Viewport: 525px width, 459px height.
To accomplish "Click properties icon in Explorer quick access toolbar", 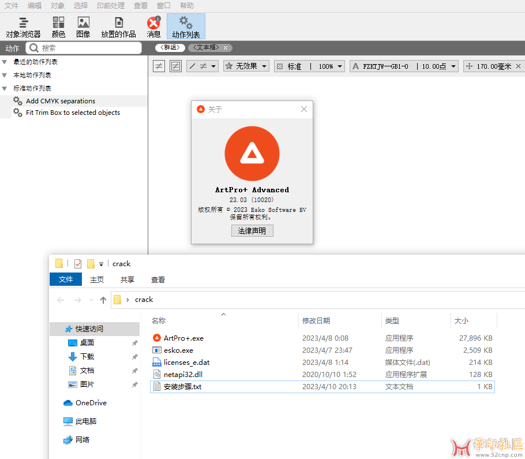I will coord(78,264).
